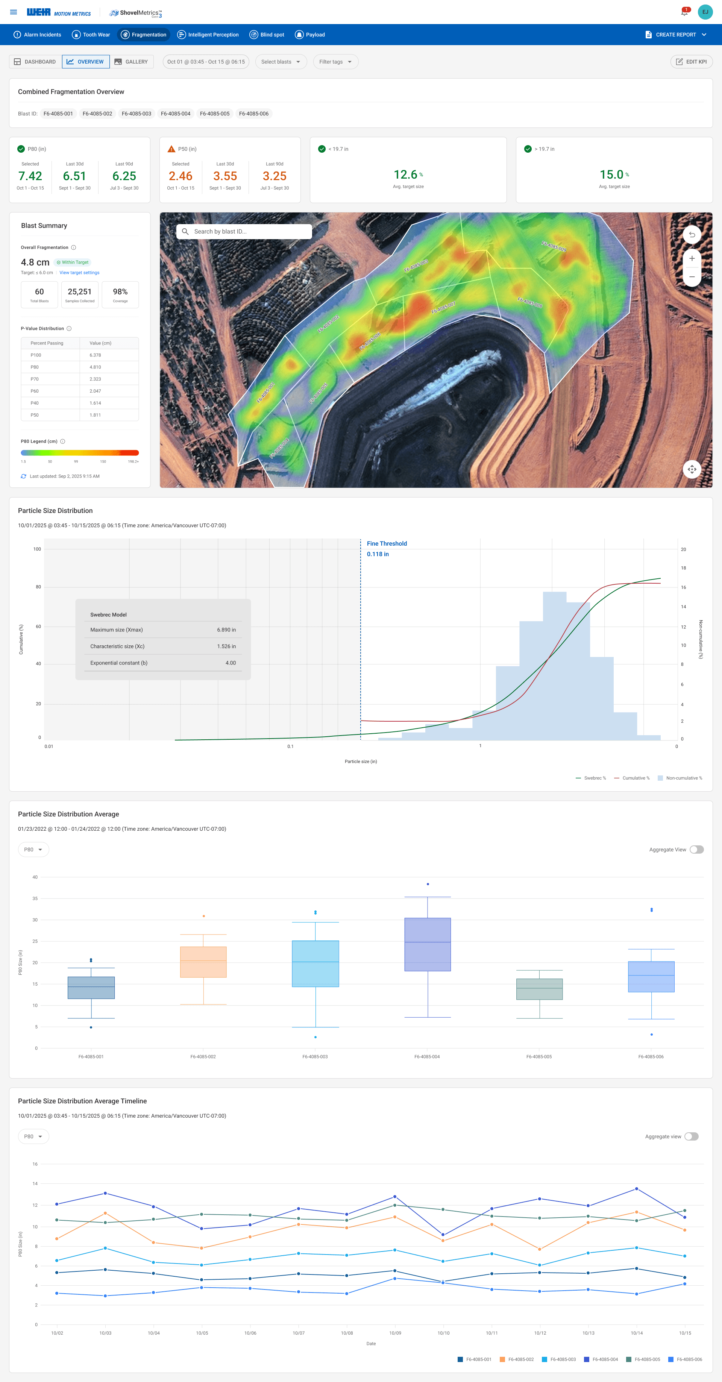Expand P80 dropdown in Distribution Average
Screen dimensions: 722x1382
tap(33, 849)
